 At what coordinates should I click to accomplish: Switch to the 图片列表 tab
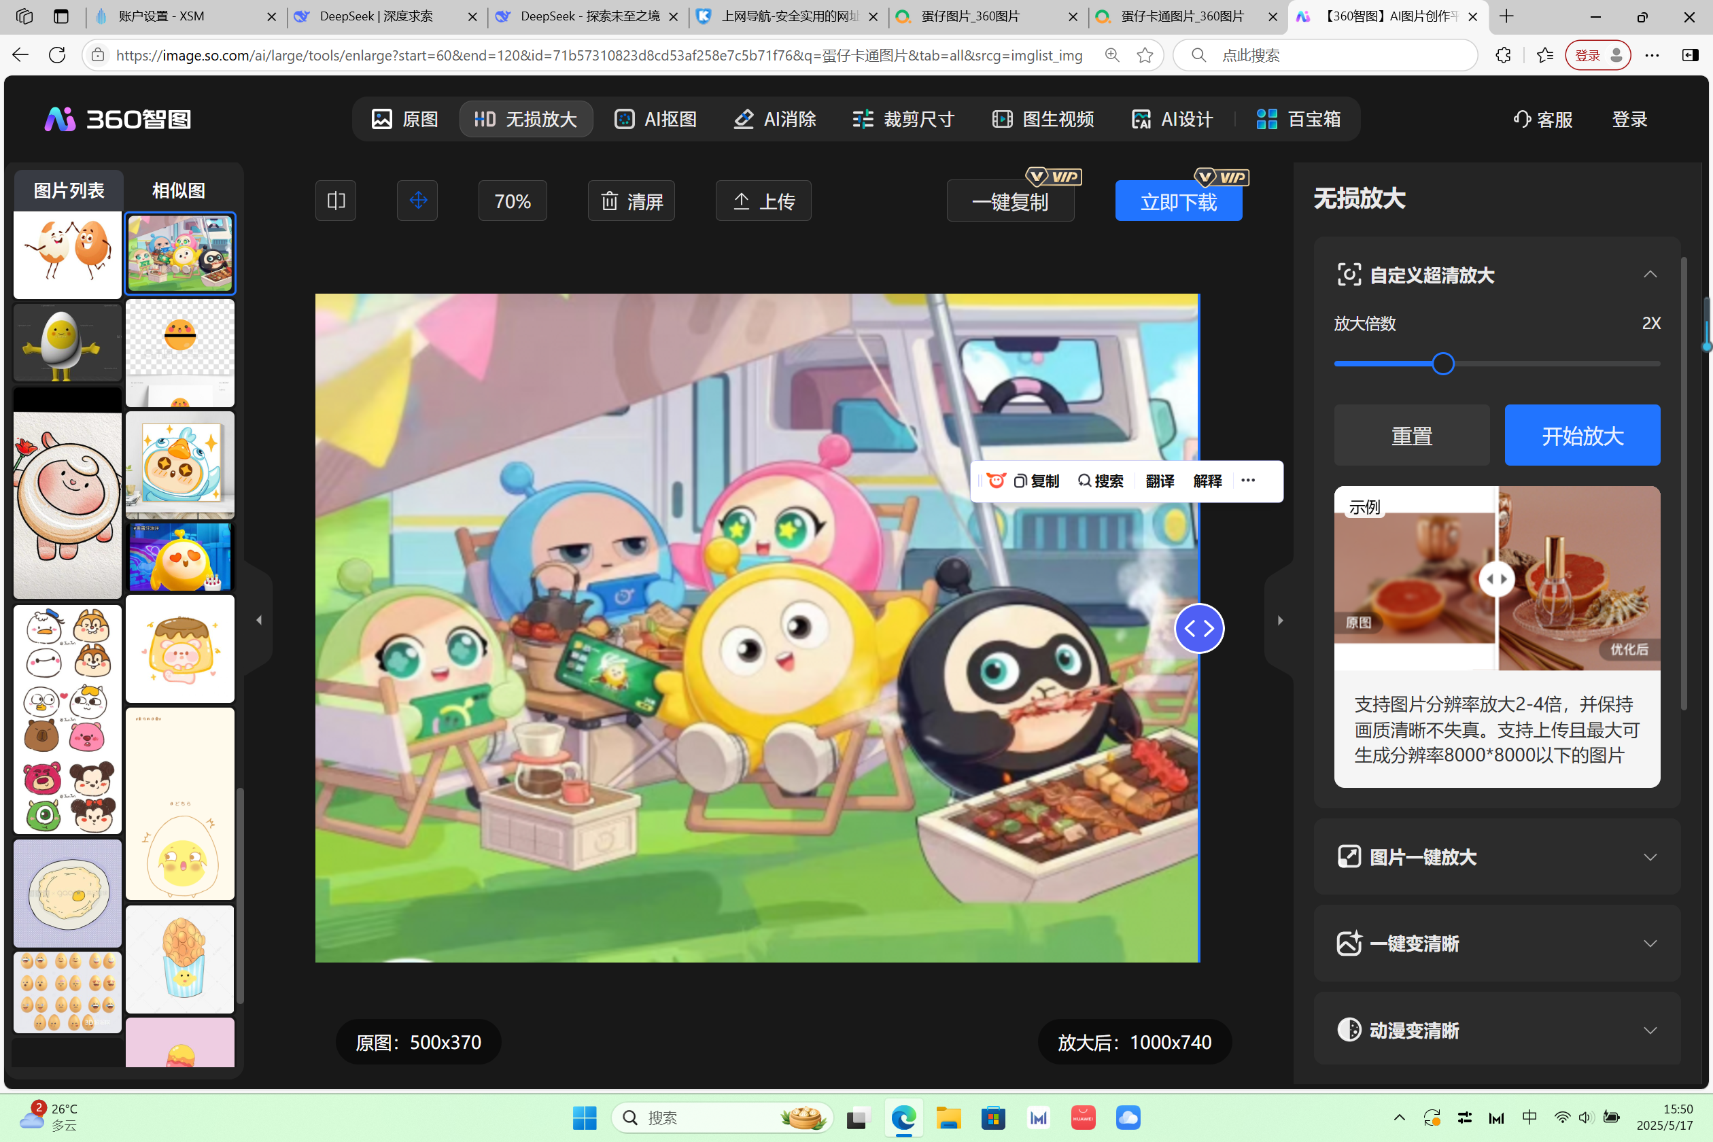pos(69,190)
